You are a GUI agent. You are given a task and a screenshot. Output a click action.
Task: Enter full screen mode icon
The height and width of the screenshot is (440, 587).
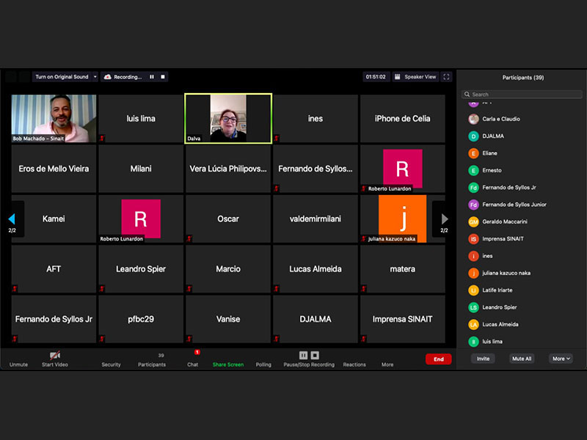point(446,77)
